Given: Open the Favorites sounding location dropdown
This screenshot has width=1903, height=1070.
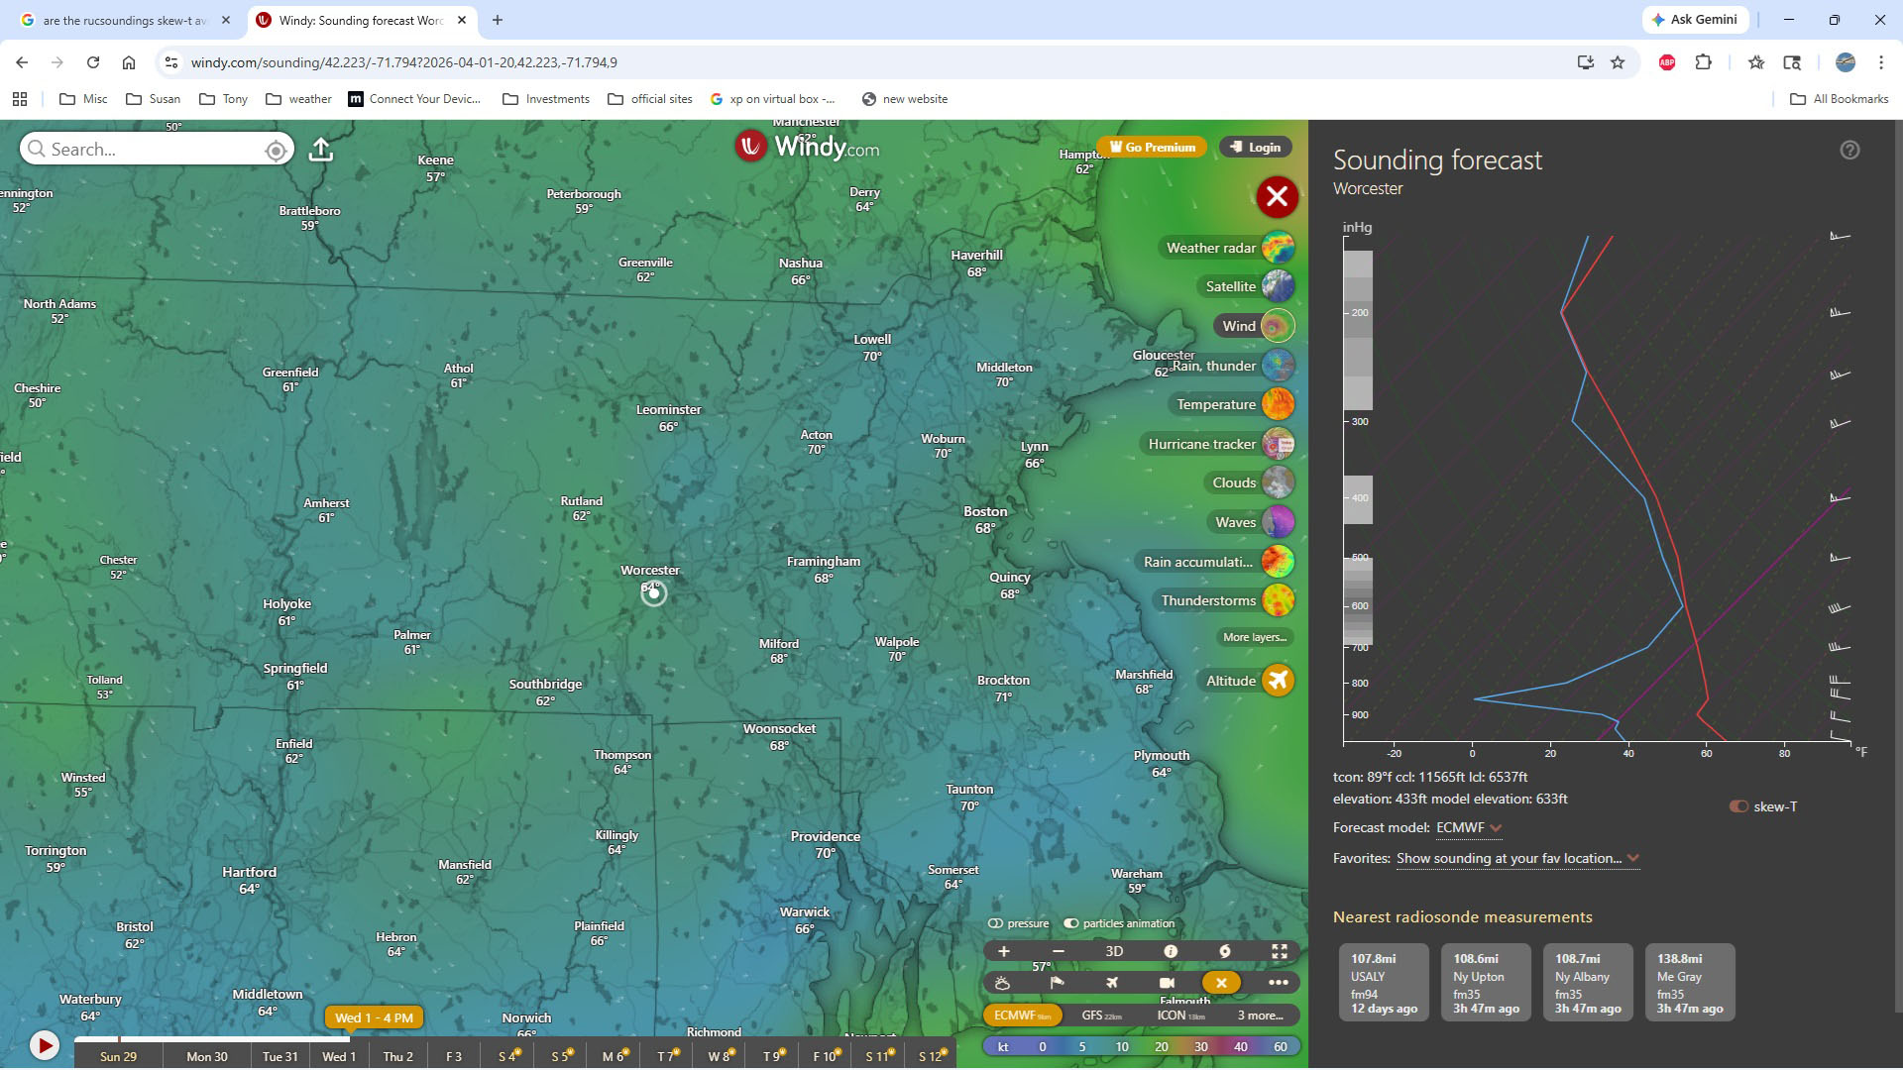Looking at the screenshot, I should (1516, 859).
